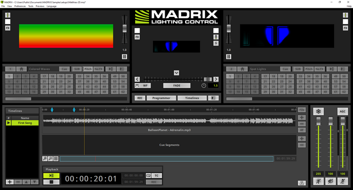
Task: Click the Programmer button
Action: click(x=161, y=98)
